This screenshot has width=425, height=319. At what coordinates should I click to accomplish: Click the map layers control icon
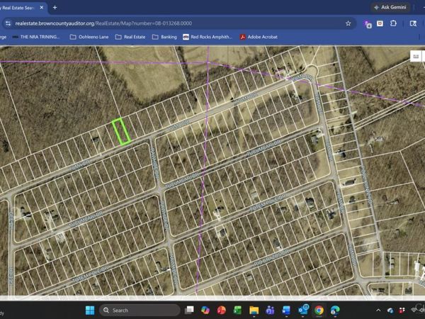point(416,57)
